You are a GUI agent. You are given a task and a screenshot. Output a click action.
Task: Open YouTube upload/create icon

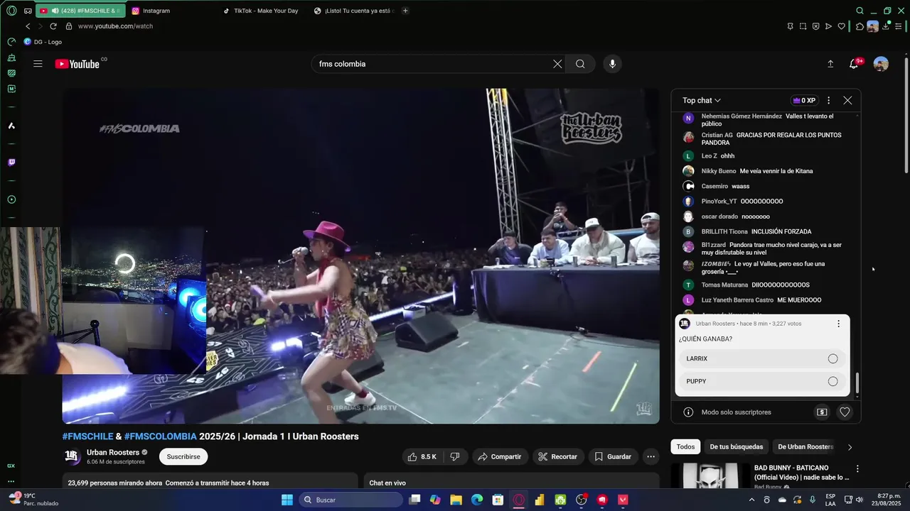[x=830, y=64]
